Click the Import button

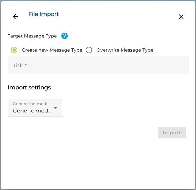(172, 133)
